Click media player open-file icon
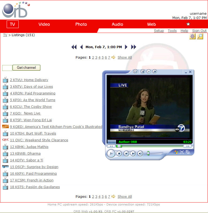Image resolution: width=208 pixels, height=213 pixels. pyautogui.click(x=135, y=72)
